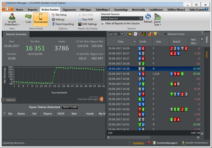Screen dimensions: 212x148
Task: Select Tournament game mode
Action: tap(41, 19)
